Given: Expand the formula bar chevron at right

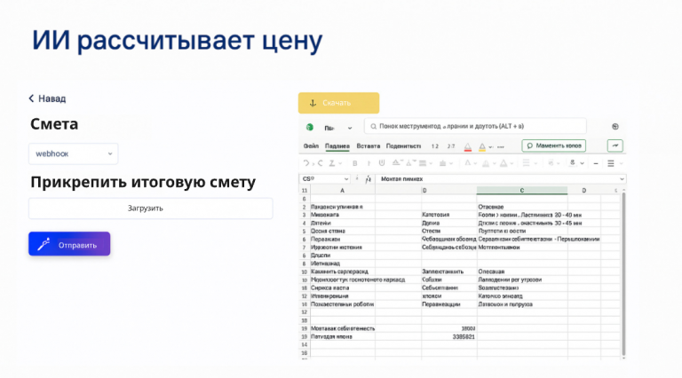Looking at the screenshot, I should click(622, 179).
